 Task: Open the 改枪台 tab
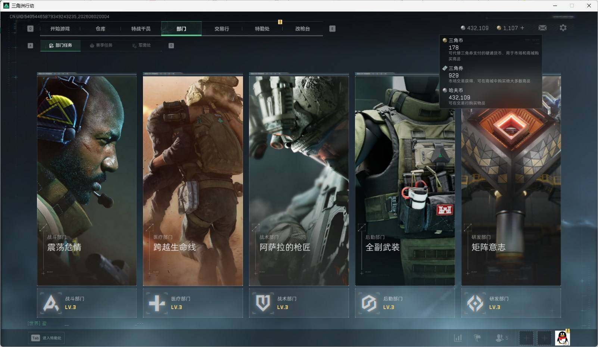click(x=302, y=29)
